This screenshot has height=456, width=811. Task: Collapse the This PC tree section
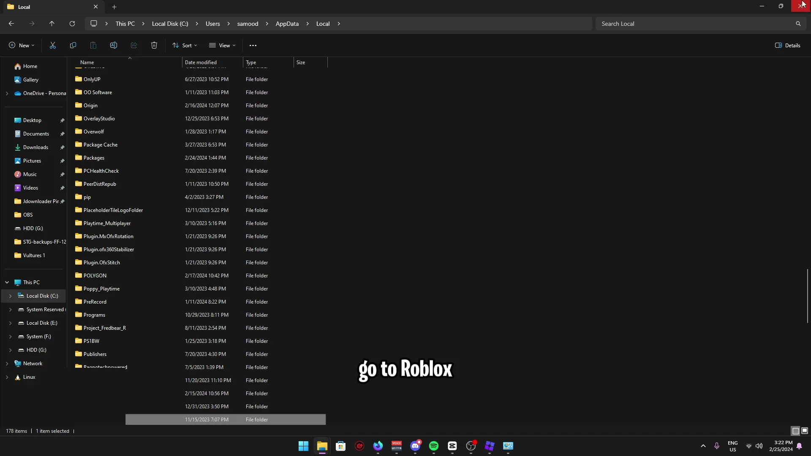click(7, 282)
